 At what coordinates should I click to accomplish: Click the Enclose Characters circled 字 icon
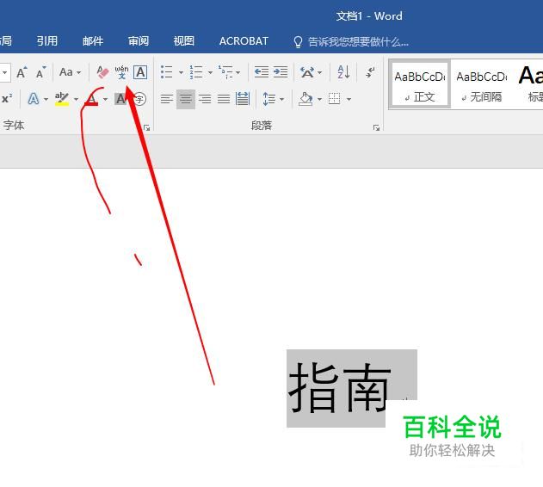tap(140, 99)
